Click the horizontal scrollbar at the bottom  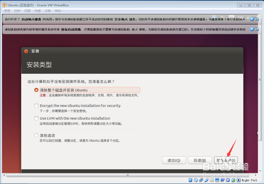128,175
